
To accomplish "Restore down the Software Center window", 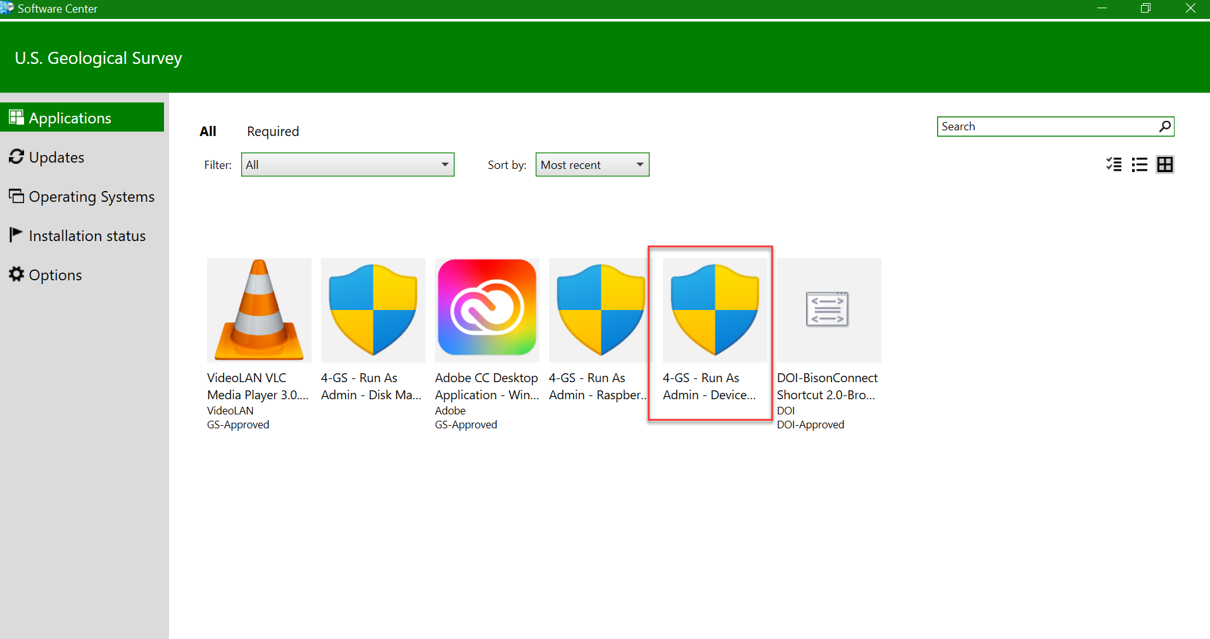I will (x=1146, y=8).
